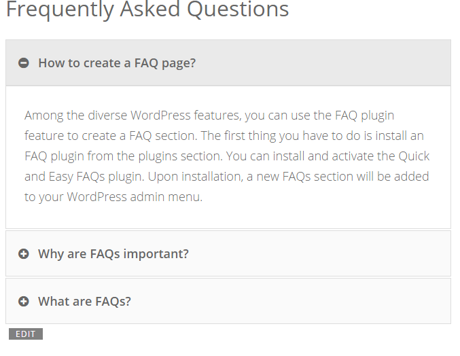Click the word "Questions" in the page heading
Image resolution: width=460 pixels, height=356 pixels.
pos(238,10)
